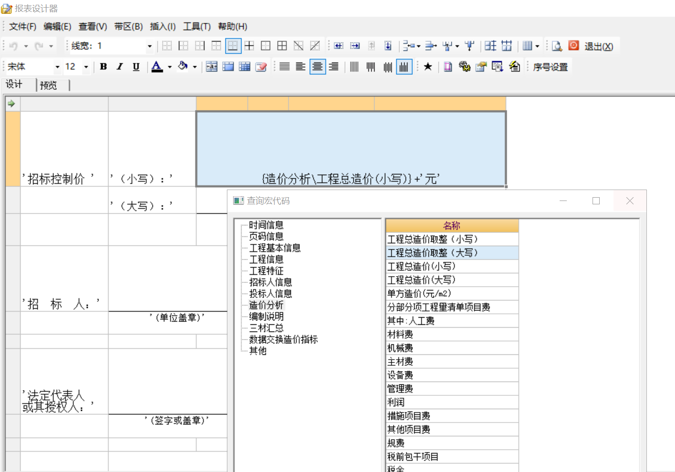The width and height of the screenshot is (675, 472).
Task: Apply inside cross borders
Action: click(249, 46)
